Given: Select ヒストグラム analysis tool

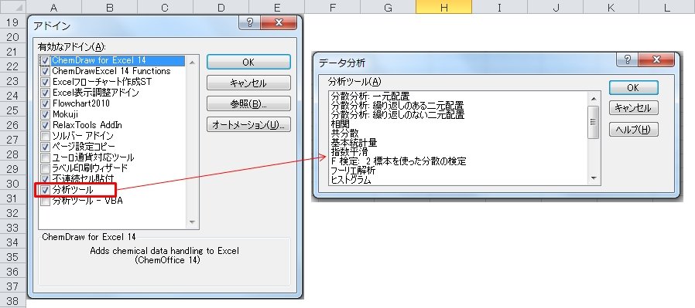Looking at the screenshot, I should [x=351, y=180].
